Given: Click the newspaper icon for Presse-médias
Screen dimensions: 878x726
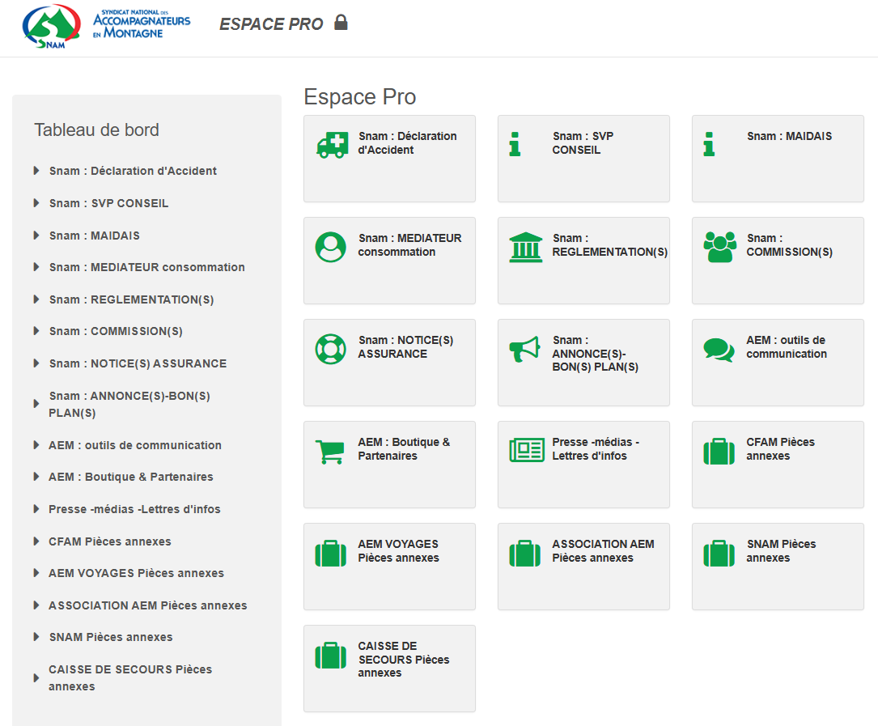Looking at the screenshot, I should pos(526,450).
